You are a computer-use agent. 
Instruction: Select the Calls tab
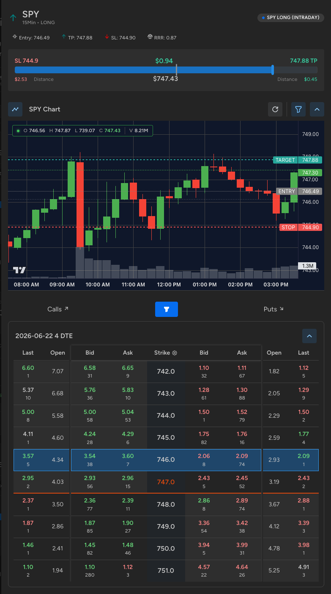pos(57,309)
